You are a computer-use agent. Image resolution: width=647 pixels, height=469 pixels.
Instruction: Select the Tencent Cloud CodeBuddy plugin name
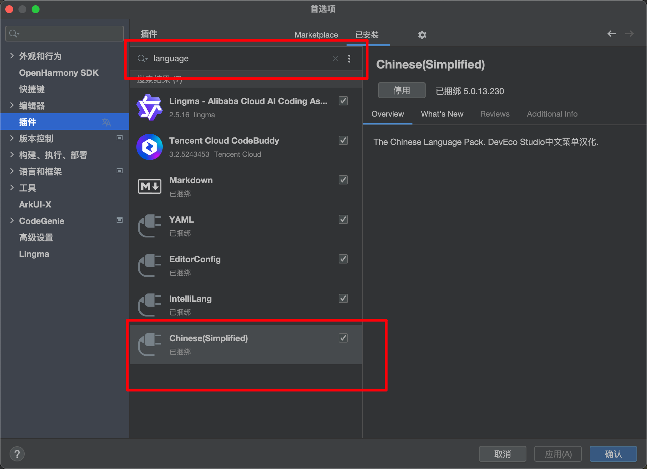224,141
